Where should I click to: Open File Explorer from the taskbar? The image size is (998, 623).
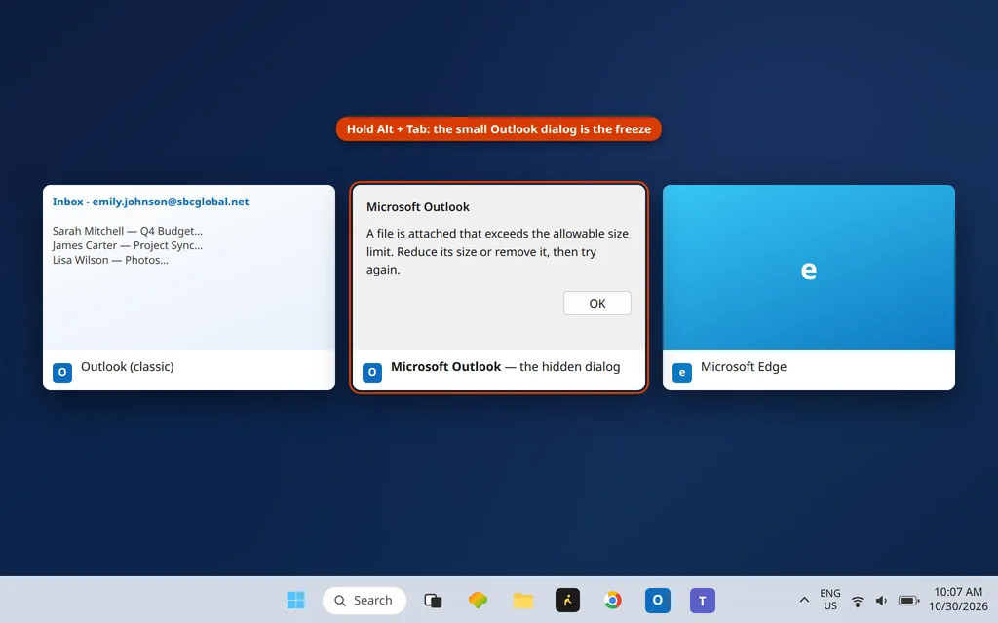click(523, 600)
